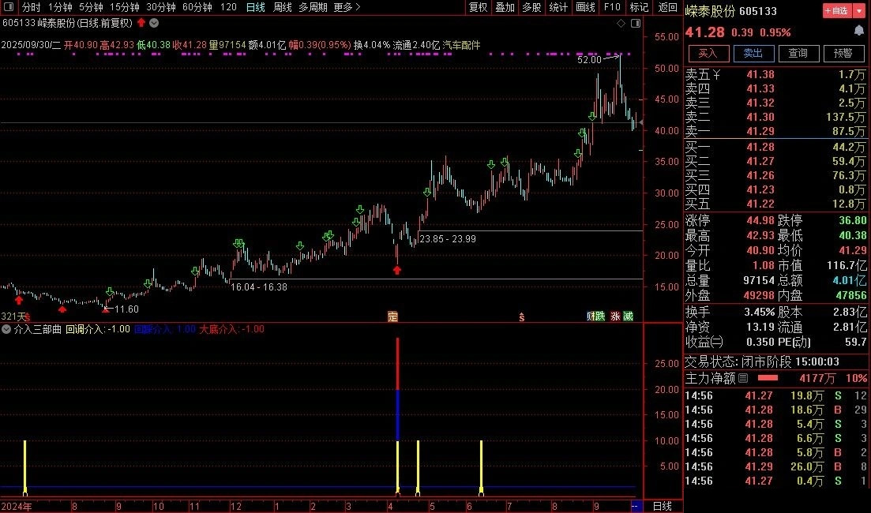Click the 涨 marker icon

coord(615,316)
